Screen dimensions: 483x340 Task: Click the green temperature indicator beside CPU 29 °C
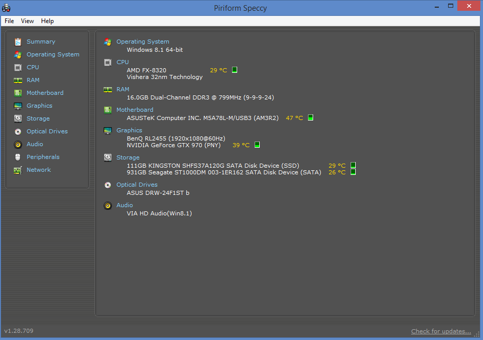[235, 70]
